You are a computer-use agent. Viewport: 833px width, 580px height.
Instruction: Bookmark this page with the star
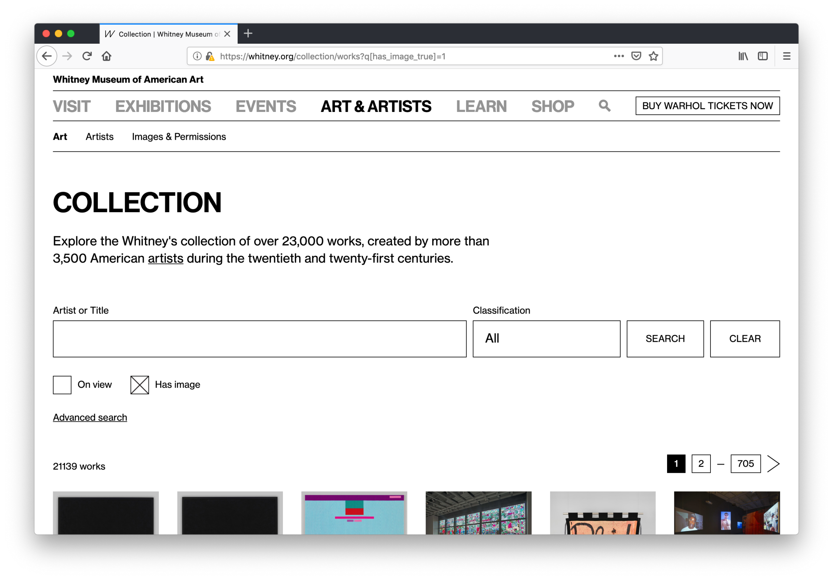click(x=654, y=56)
